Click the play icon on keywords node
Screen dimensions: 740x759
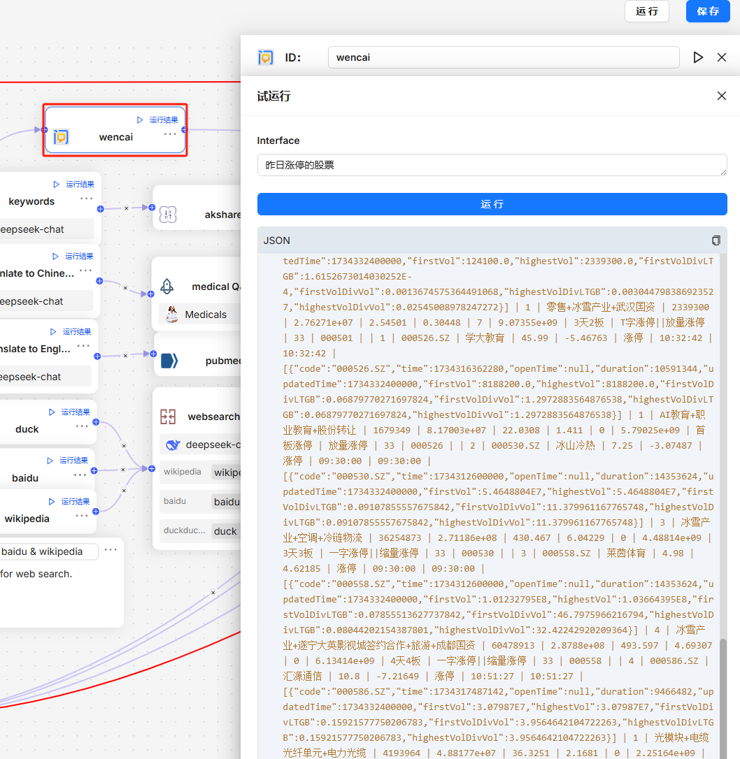click(x=56, y=185)
